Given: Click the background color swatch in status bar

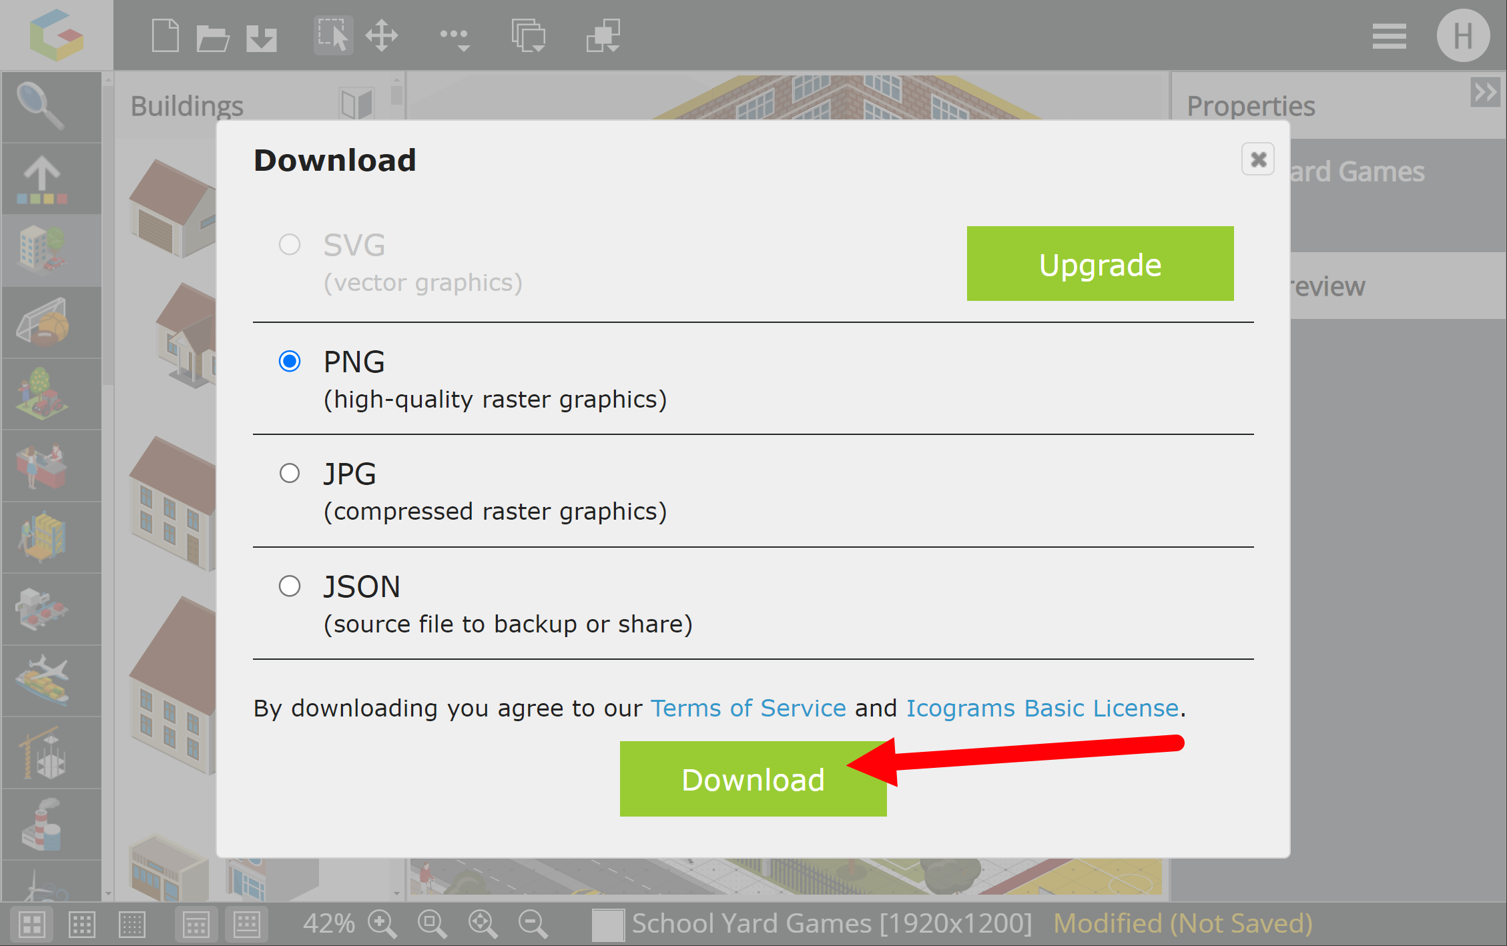Looking at the screenshot, I should coord(607,925).
